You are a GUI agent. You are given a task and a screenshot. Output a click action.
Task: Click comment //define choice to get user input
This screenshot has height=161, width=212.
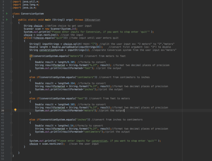coord(68,26)
